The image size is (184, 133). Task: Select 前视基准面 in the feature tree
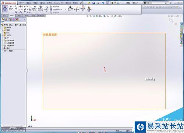tap(9, 41)
